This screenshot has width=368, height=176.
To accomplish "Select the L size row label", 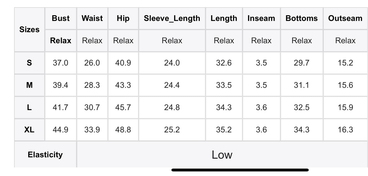I will (30, 108).
